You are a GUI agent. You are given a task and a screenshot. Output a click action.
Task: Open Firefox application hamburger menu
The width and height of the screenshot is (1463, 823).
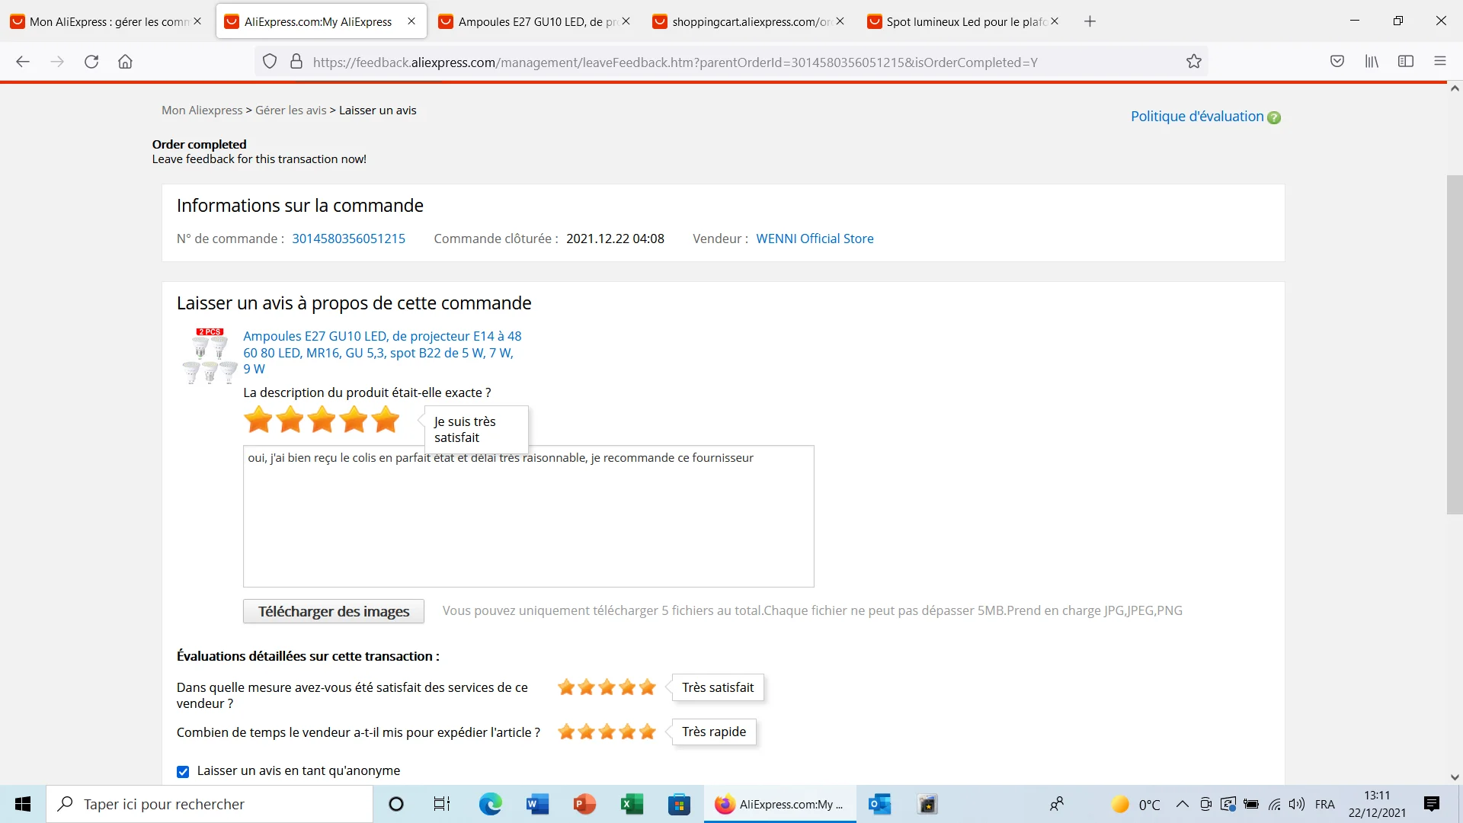pos(1439,62)
